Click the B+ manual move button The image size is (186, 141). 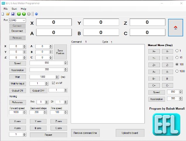pos(154,78)
